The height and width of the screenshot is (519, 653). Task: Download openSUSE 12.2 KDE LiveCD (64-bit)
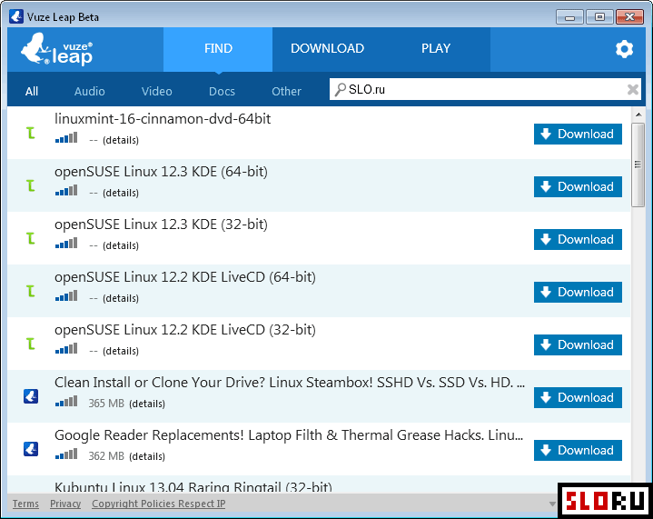tap(578, 293)
